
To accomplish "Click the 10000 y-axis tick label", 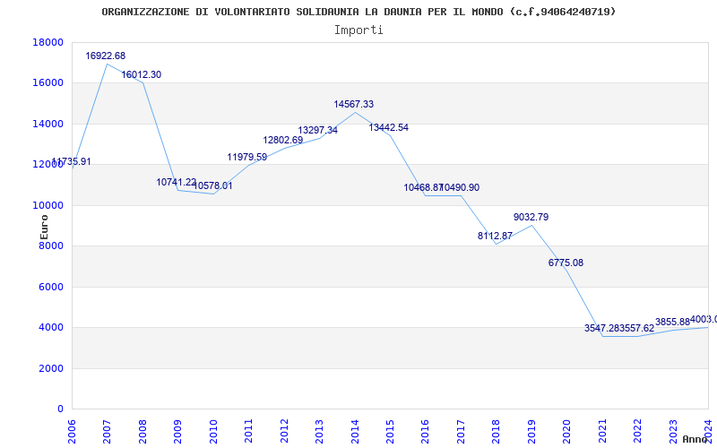I will [48, 205].
